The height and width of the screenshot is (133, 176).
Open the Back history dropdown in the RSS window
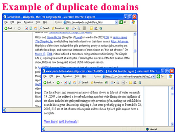click(54, 82)
